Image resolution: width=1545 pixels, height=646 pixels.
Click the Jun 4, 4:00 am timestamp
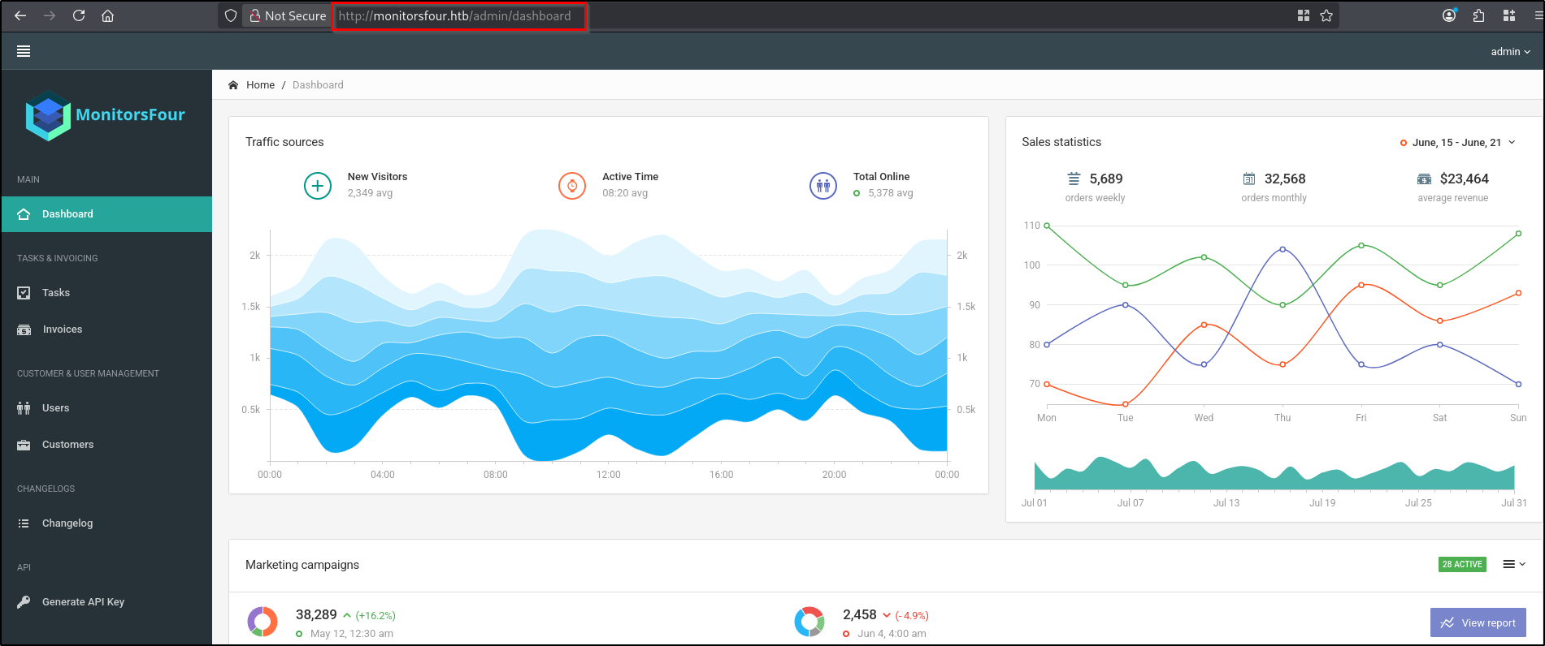[x=892, y=634]
